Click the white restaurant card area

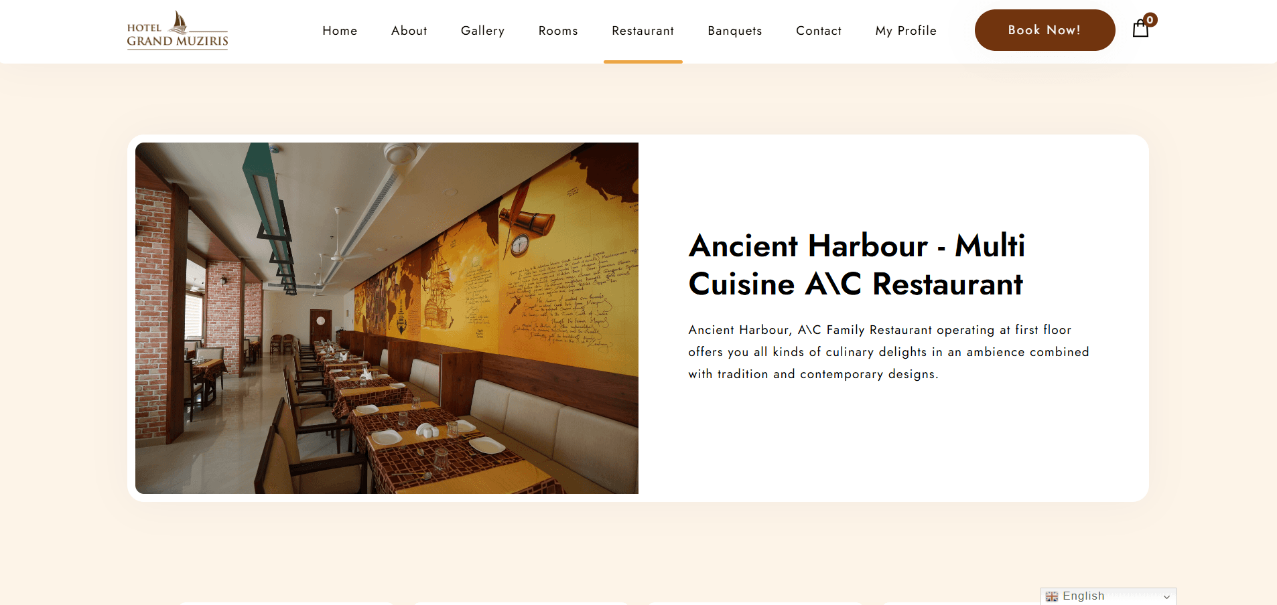894,442
